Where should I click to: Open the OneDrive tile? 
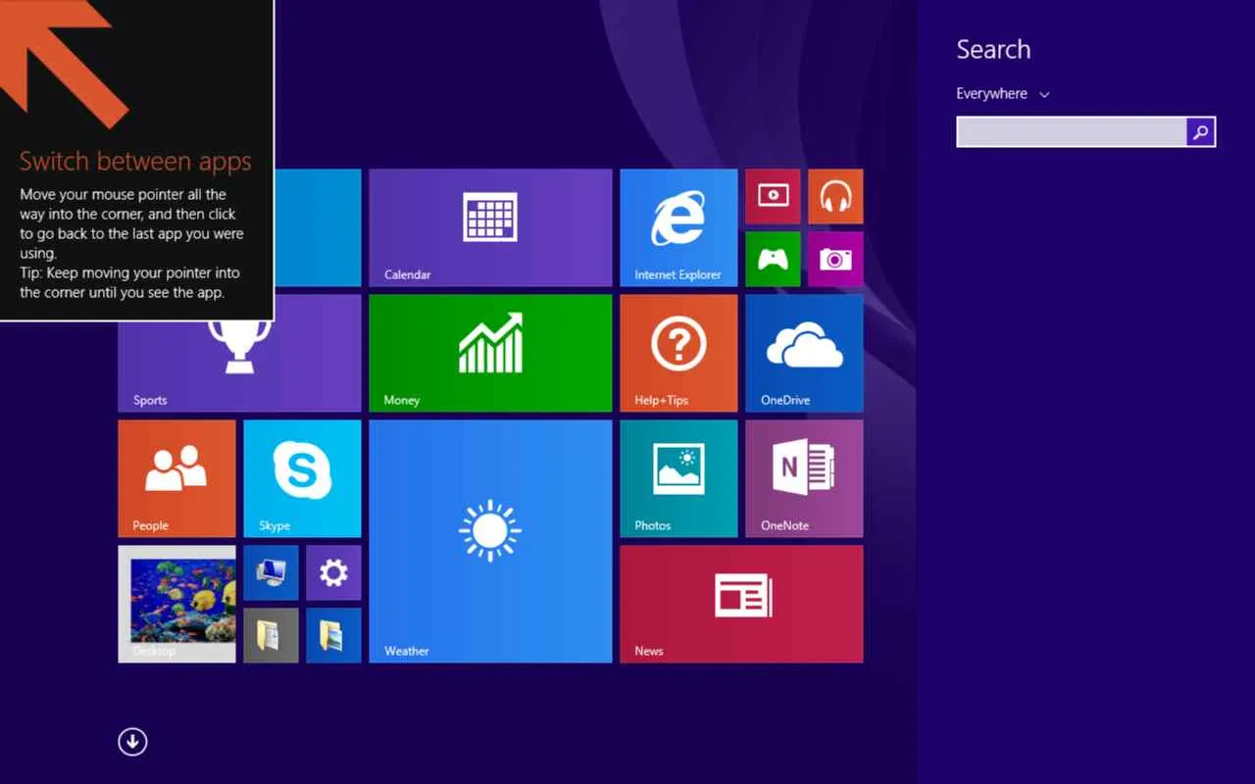(x=804, y=353)
